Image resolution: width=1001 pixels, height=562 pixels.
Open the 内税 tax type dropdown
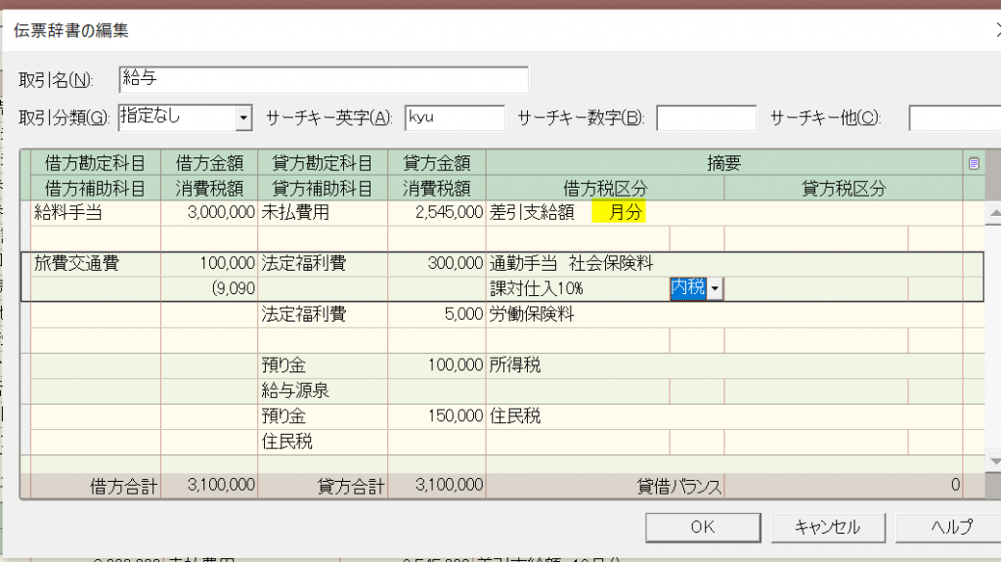pos(716,288)
